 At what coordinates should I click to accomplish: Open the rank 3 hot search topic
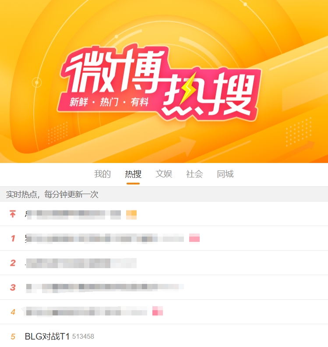coord(104,287)
